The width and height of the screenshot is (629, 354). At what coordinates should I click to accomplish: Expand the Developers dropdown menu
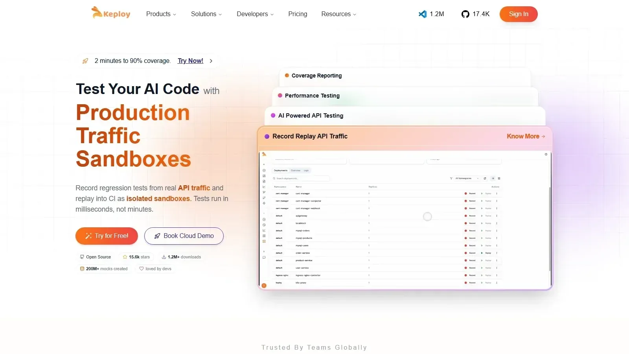[x=255, y=14]
